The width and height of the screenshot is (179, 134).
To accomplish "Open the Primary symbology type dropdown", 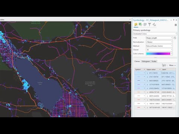I will pyautogui.click(x=155, y=34).
